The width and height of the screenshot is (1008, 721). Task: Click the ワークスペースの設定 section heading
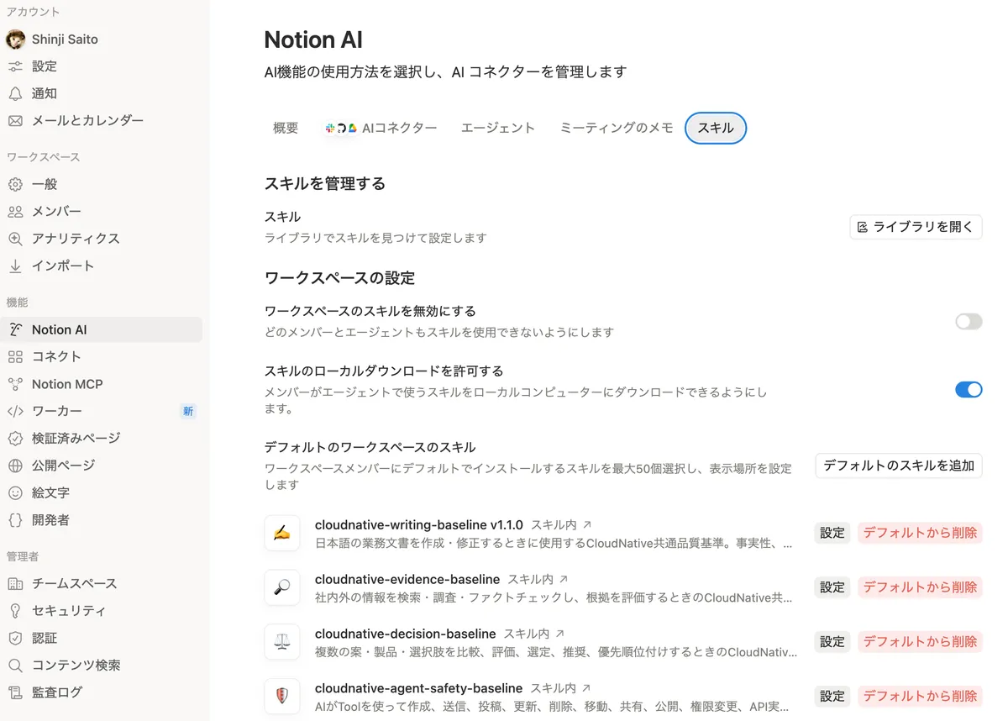[340, 278]
